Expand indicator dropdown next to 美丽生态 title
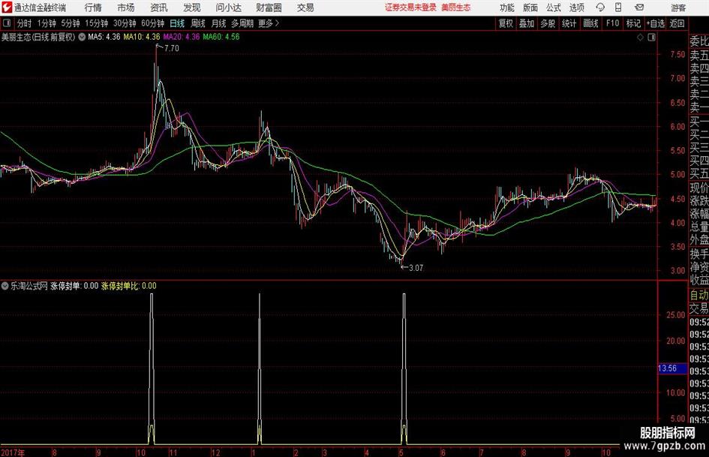This screenshot has width=709, height=457. pos(82,37)
